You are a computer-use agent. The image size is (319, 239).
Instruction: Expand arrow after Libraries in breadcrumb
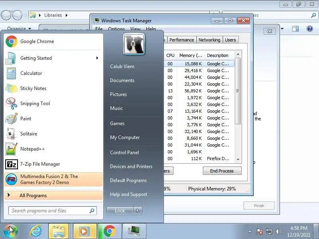coord(67,15)
